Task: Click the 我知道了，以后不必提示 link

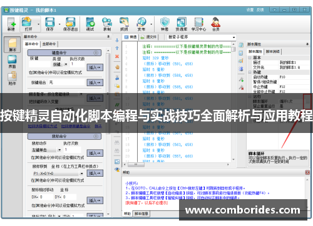Action: click(146, 203)
